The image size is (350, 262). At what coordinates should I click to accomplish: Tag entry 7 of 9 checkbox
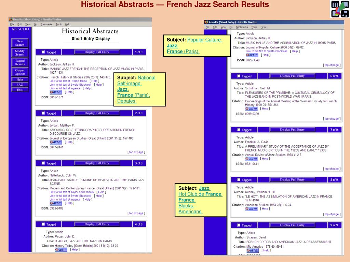[239, 130]
